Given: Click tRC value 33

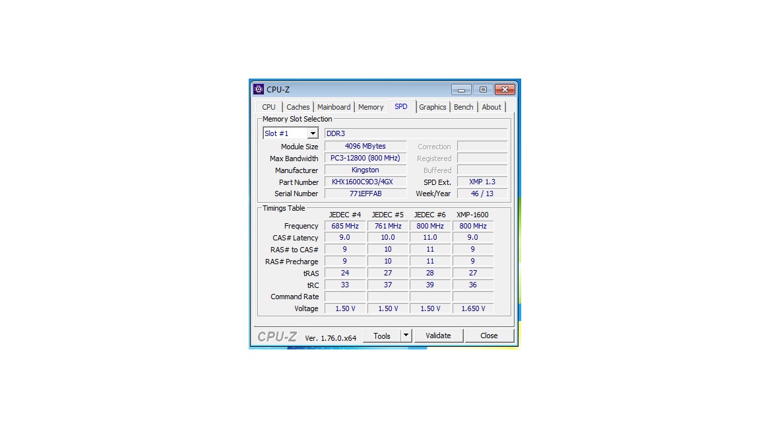Looking at the screenshot, I should (x=345, y=285).
